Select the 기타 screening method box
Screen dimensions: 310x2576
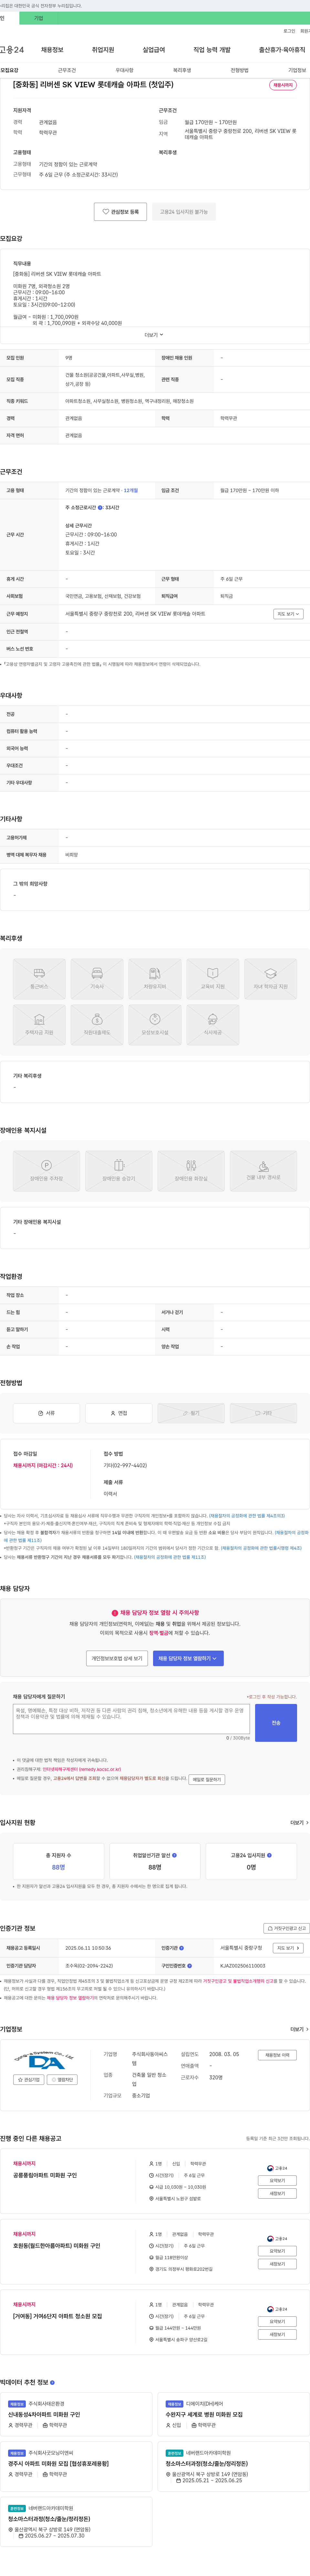(263, 1413)
